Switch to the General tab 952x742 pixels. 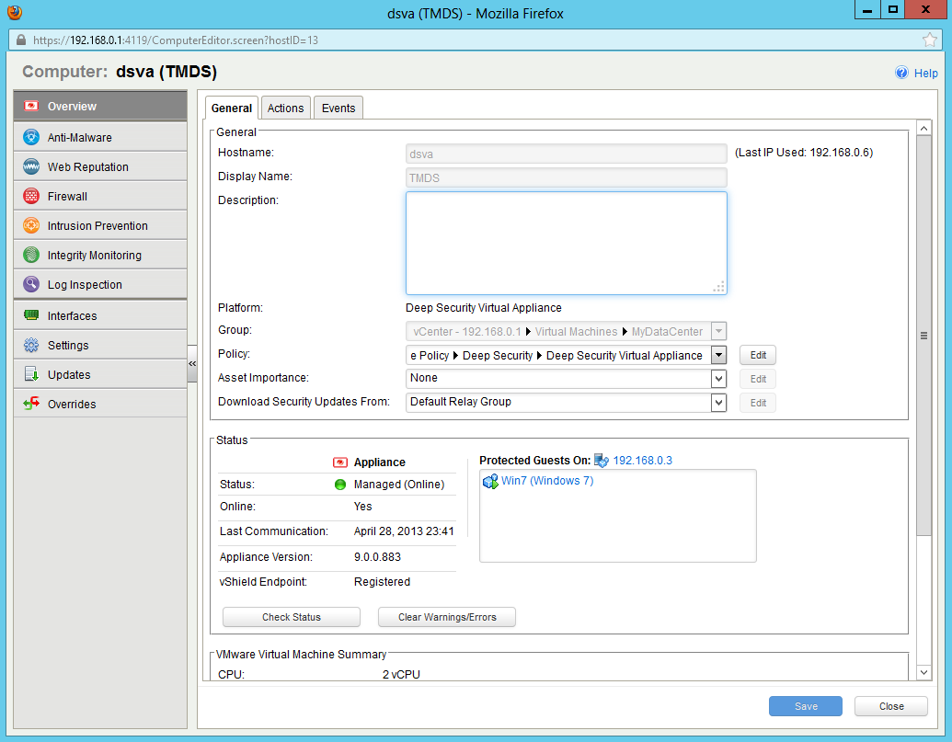[x=231, y=108]
